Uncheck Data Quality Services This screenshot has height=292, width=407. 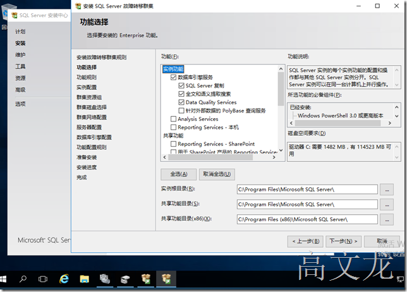[x=181, y=102]
